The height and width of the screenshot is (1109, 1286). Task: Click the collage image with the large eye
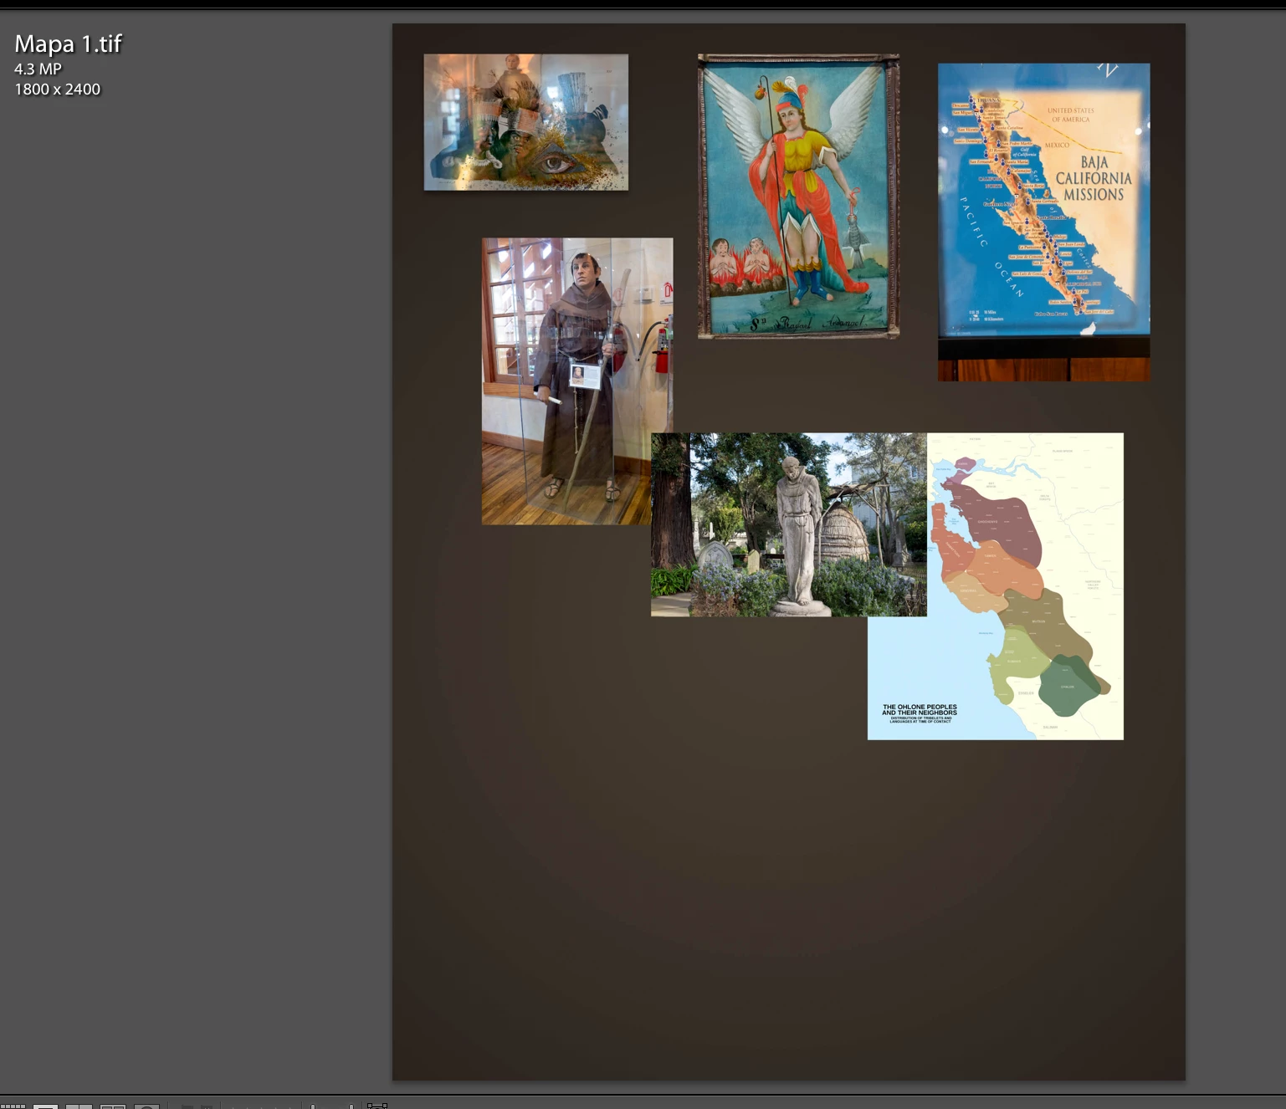click(x=525, y=122)
